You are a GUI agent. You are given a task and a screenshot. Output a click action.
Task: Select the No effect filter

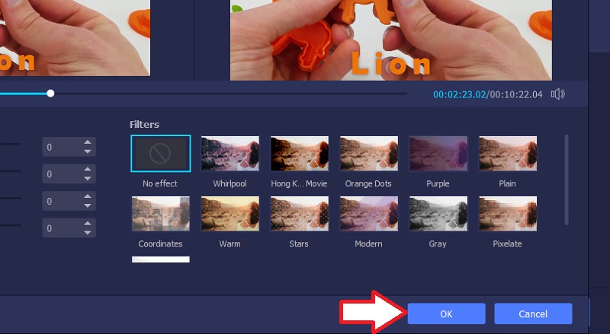(x=161, y=154)
